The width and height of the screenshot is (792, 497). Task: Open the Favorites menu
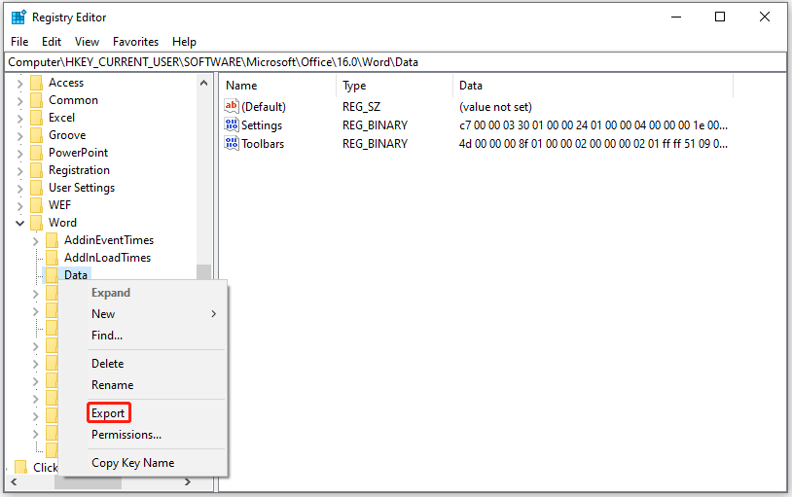point(135,42)
